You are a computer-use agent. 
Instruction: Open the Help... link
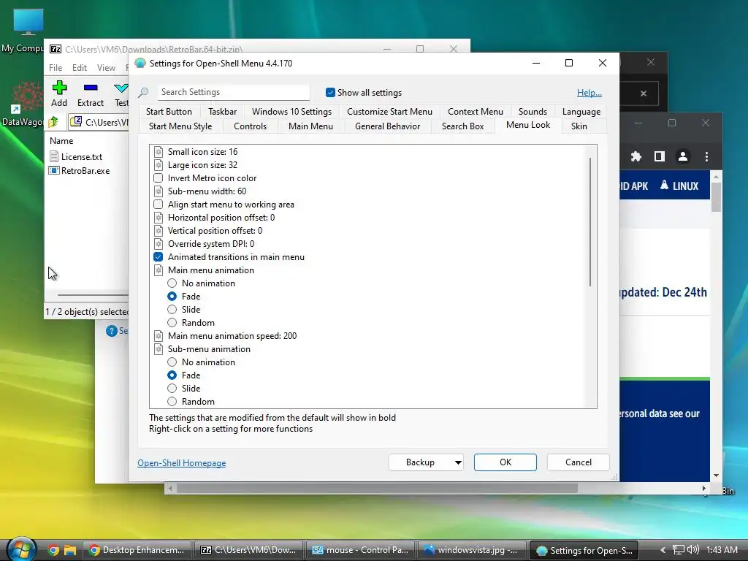[589, 93]
